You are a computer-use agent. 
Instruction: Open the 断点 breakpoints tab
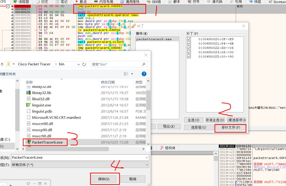[x=81, y=2]
